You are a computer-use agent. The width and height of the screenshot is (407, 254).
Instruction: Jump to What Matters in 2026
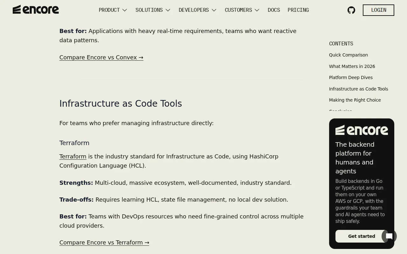click(352, 66)
